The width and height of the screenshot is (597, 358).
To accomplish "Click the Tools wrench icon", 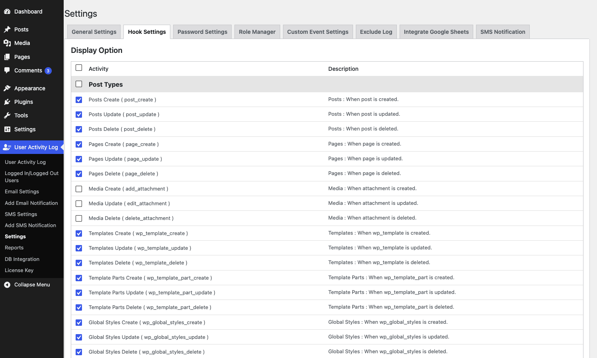I will [7, 115].
